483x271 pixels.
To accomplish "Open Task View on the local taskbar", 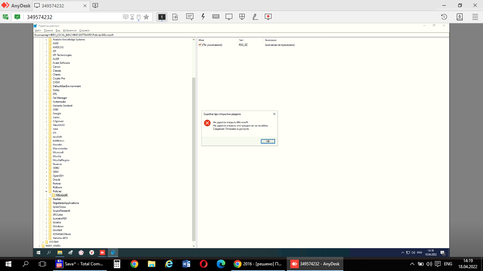I will click(x=42, y=264).
